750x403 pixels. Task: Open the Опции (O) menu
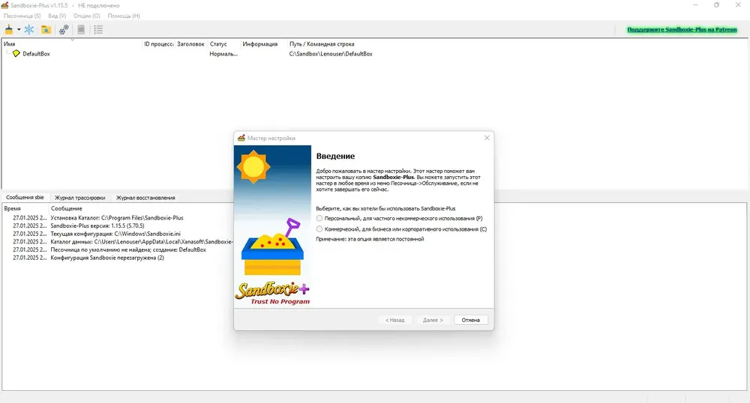(87, 16)
